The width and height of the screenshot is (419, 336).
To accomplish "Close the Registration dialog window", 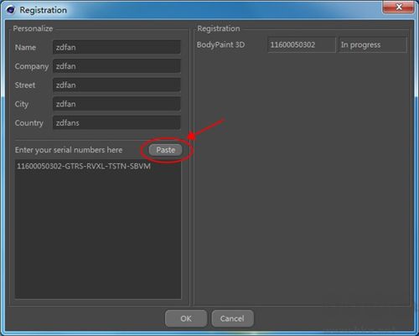I will click(399, 7).
